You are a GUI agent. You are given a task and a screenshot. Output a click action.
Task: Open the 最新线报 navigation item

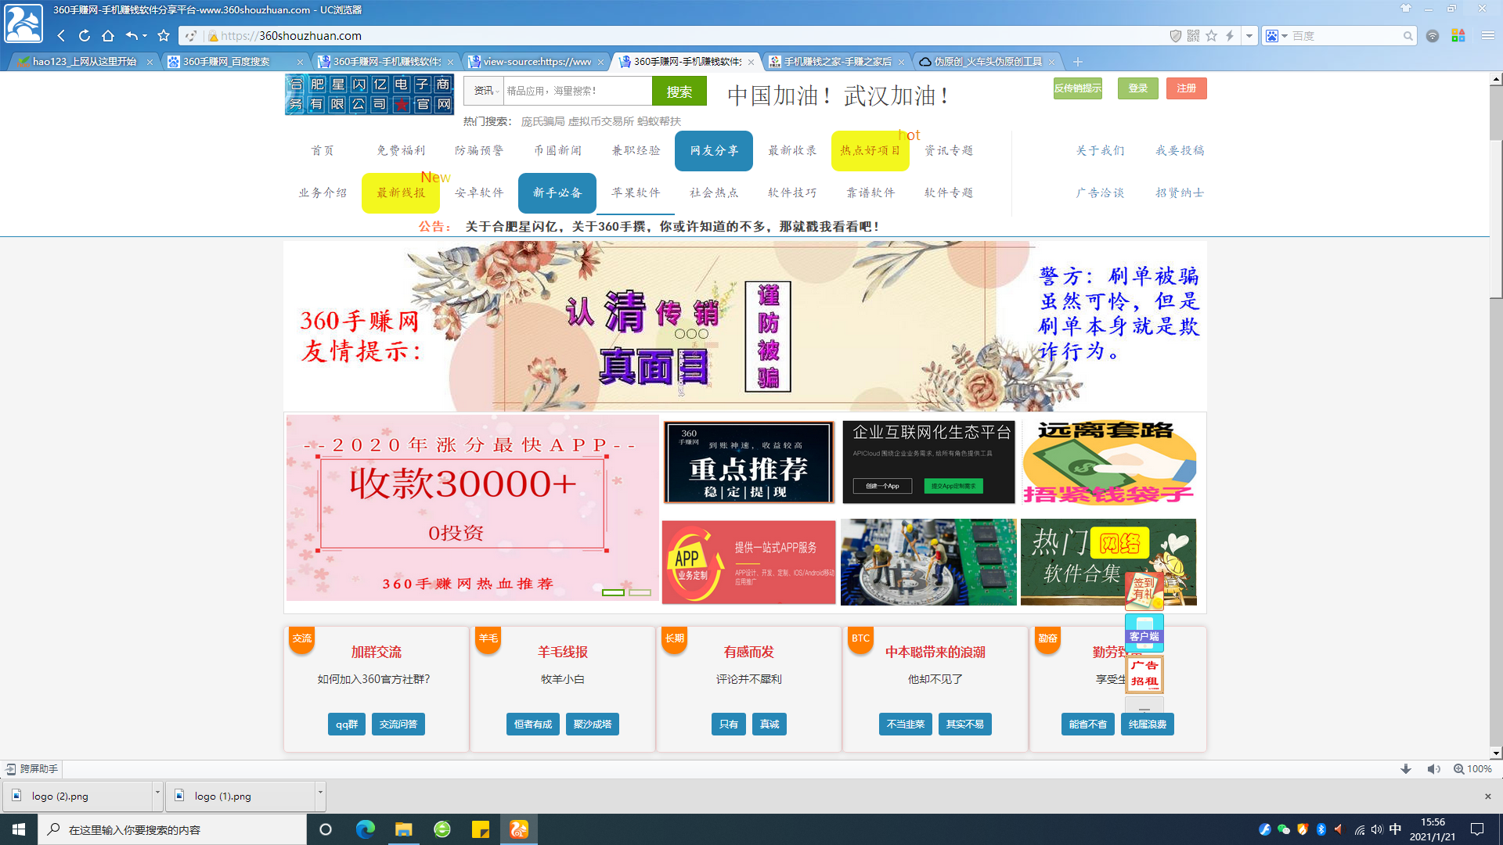pyautogui.click(x=401, y=193)
